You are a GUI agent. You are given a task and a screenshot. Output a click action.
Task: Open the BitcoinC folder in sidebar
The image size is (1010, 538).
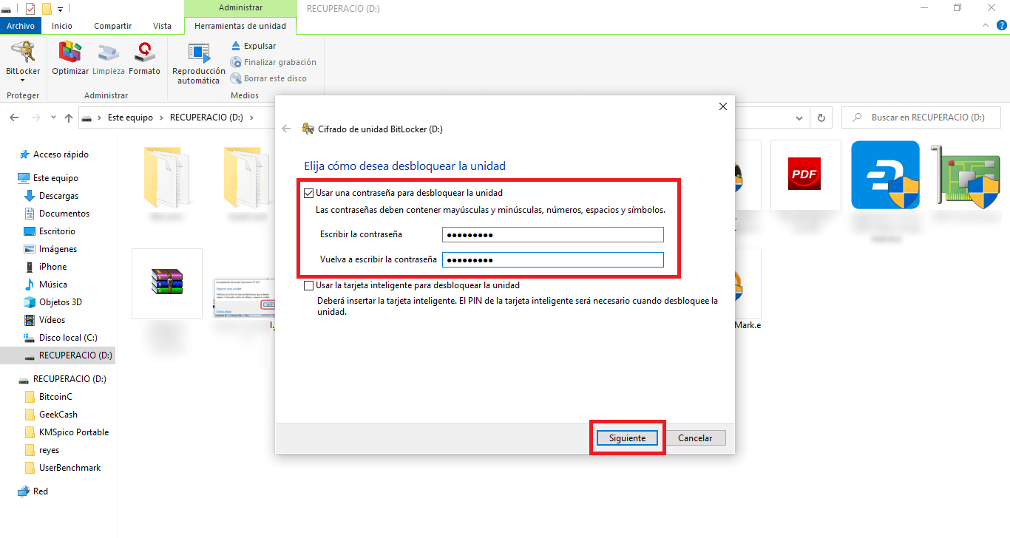[55, 397]
